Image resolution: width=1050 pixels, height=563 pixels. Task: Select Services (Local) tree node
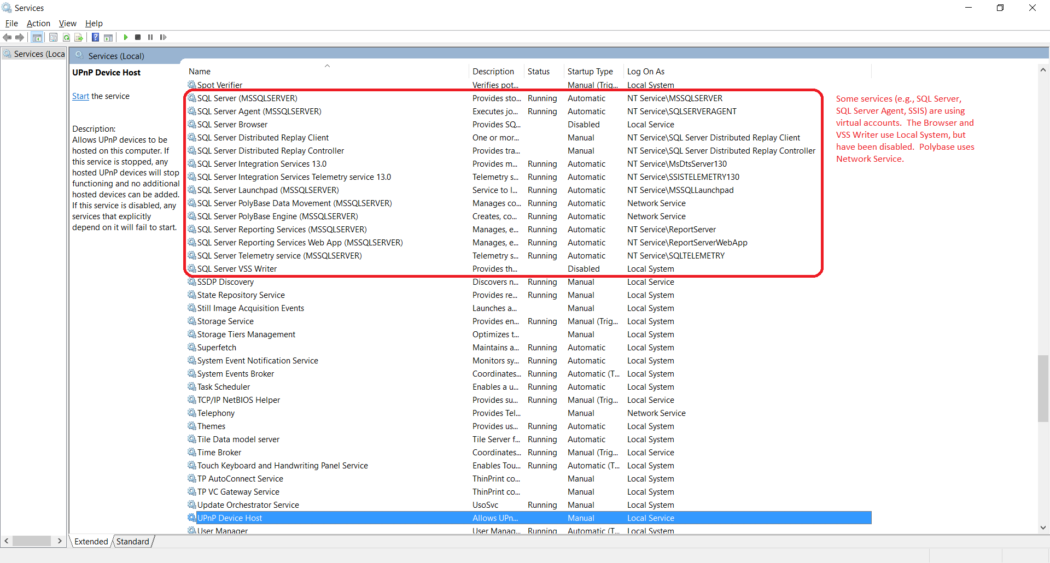coord(33,54)
